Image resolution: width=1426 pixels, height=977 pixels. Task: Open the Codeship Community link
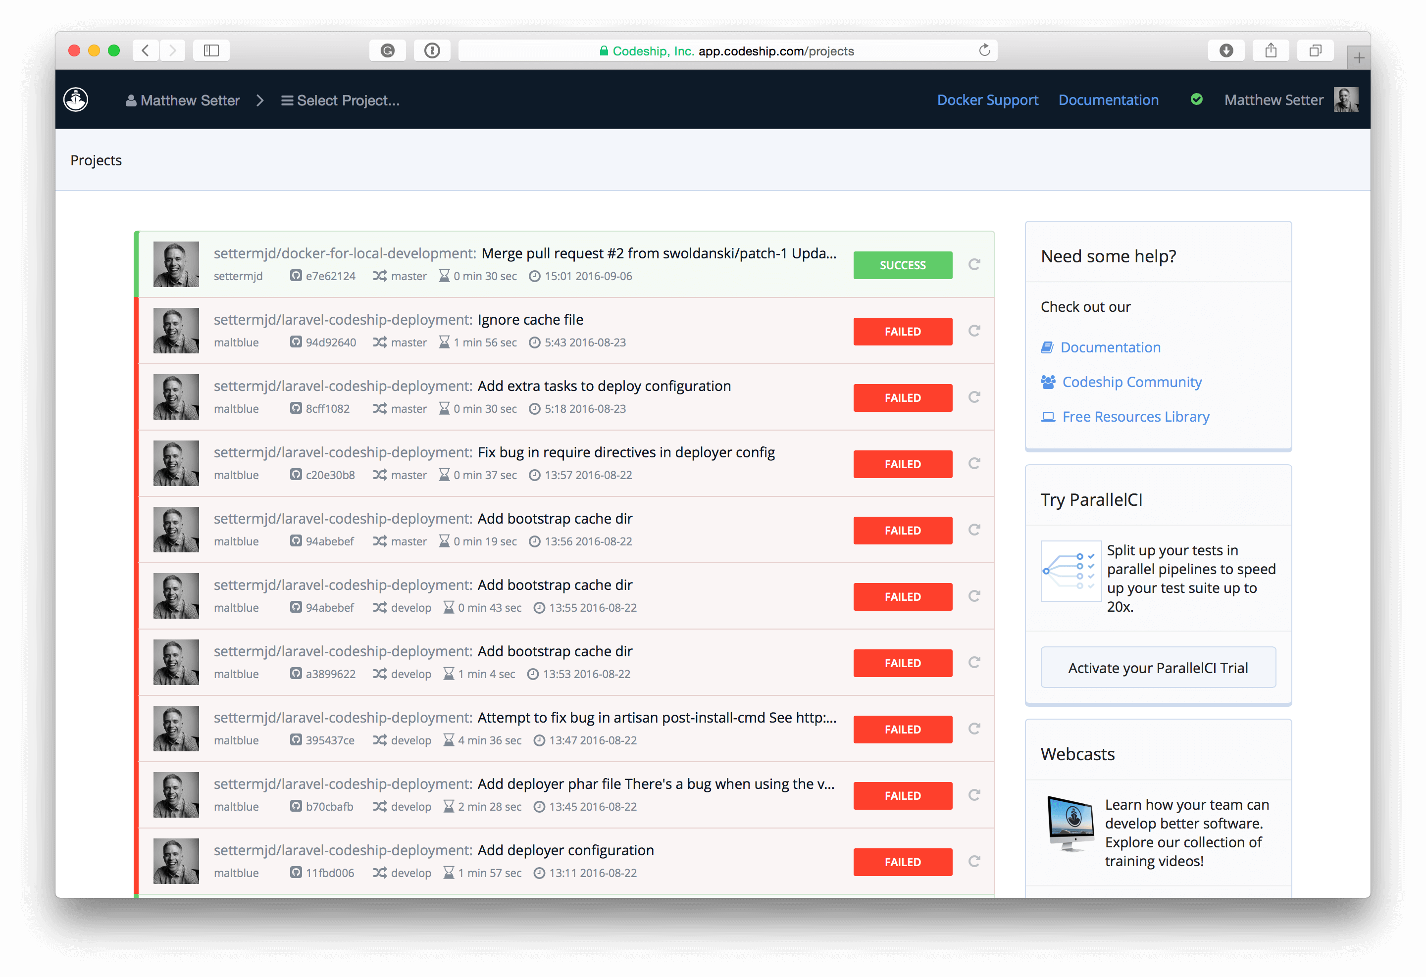1131,382
